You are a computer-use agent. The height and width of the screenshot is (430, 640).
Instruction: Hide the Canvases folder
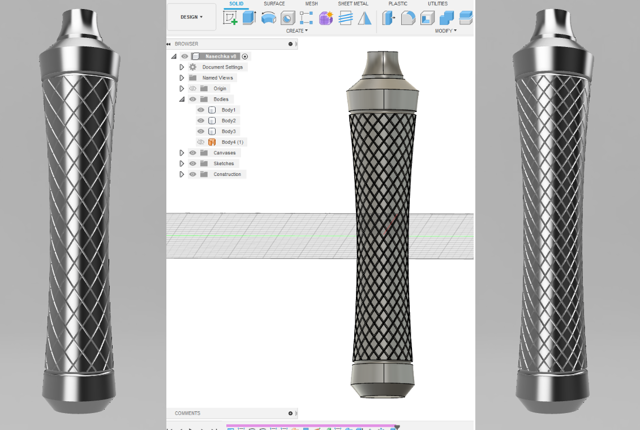coord(192,153)
